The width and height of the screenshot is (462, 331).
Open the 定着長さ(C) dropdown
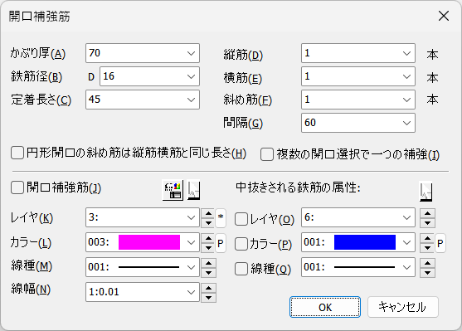click(x=191, y=100)
